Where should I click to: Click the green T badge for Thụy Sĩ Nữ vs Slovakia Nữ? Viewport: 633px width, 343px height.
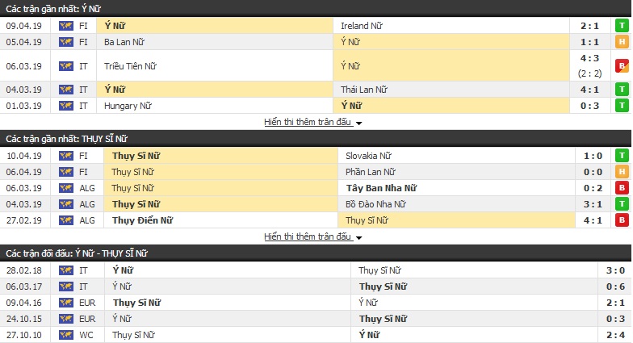coord(622,156)
